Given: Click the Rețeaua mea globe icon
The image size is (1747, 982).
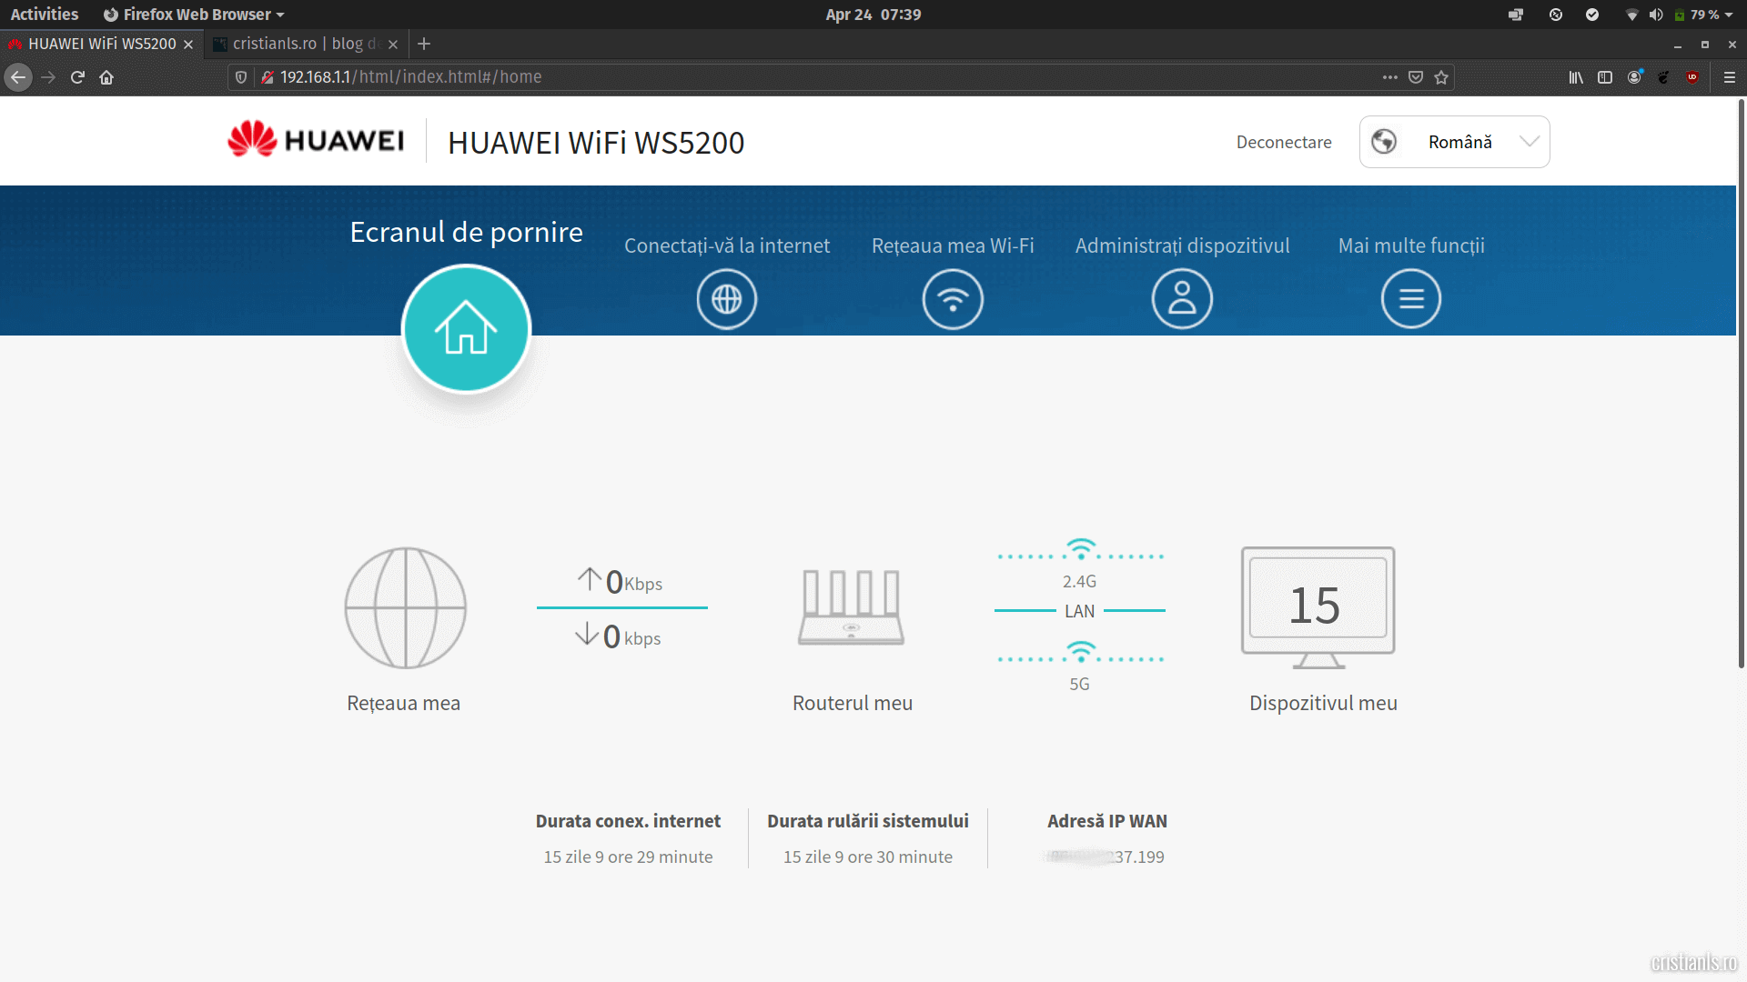Looking at the screenshot, I should (405, 607).
